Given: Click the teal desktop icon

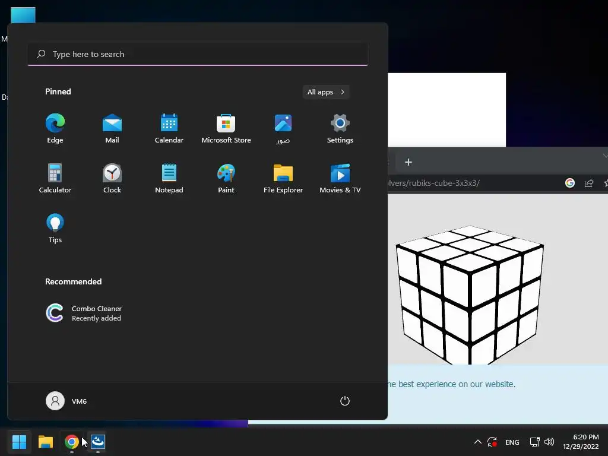Looking at the screenshot, I should 23,15.
